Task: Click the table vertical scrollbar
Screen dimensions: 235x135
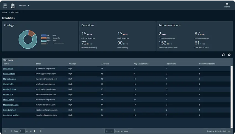Action: (x=231, y=97)
